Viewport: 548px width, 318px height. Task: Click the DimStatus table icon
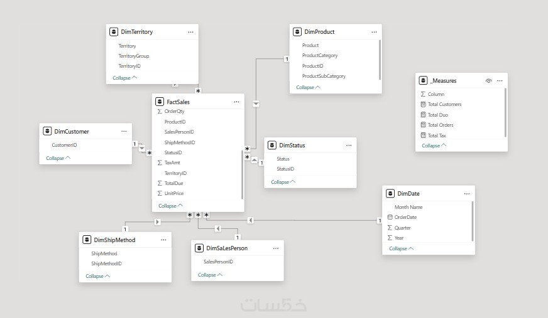[x=271, y=146]
